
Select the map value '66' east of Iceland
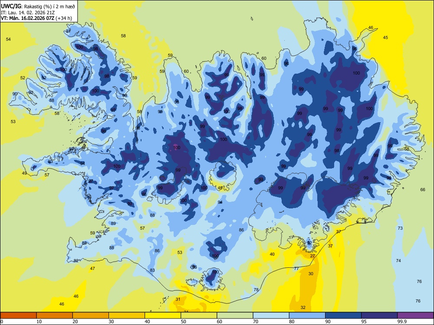click(423, 190)
